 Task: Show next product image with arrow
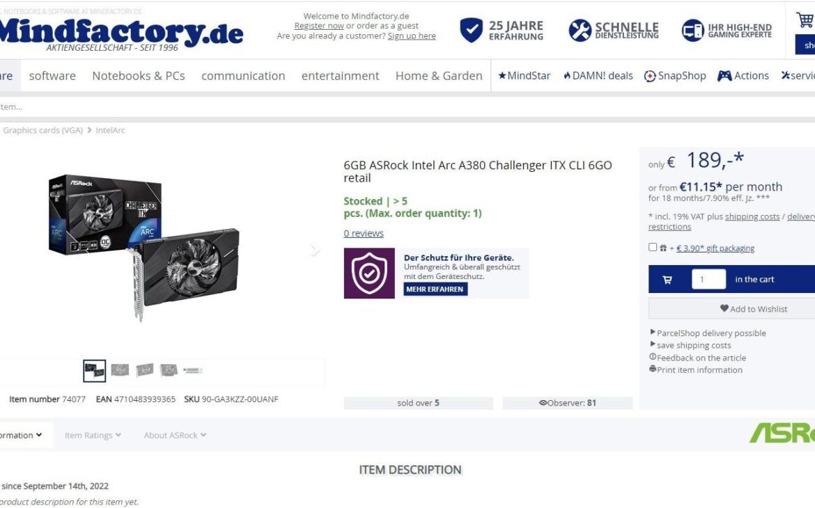(315, 251)
